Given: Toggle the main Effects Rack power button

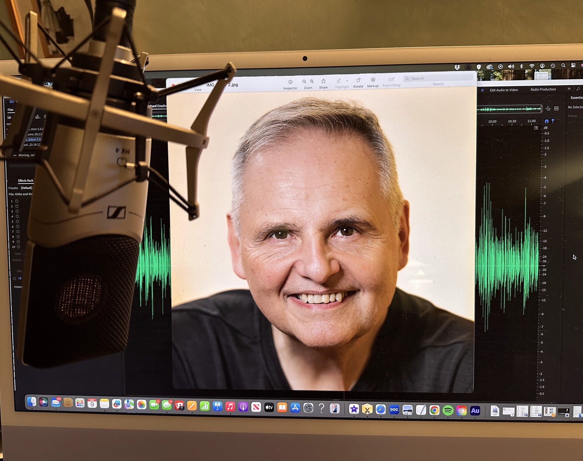Looking at the screenshot, I should pos(14,278).
